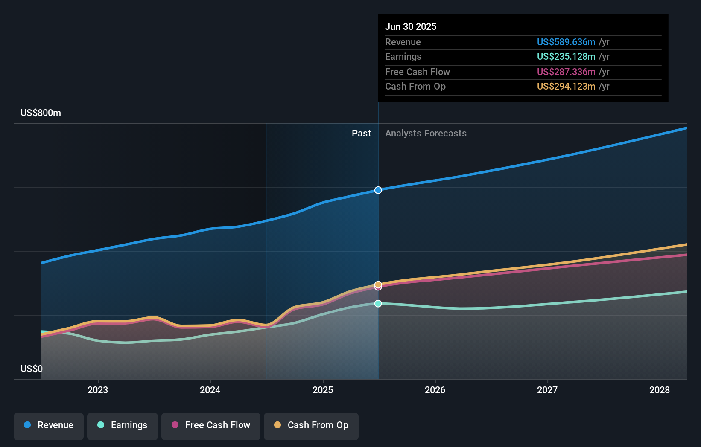Click the Jun 30 2025 tooltip header
Image resolution: width=701 pixels, height=447 pixels.
[x=411, y=26]
